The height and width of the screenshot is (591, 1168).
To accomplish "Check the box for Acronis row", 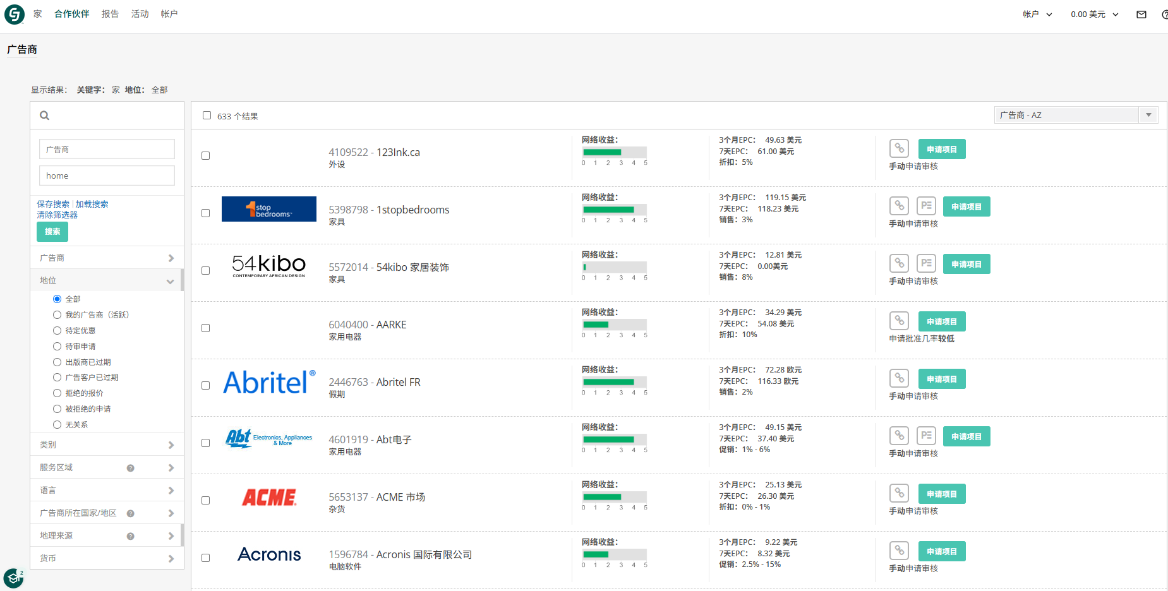I will [205, 558].
